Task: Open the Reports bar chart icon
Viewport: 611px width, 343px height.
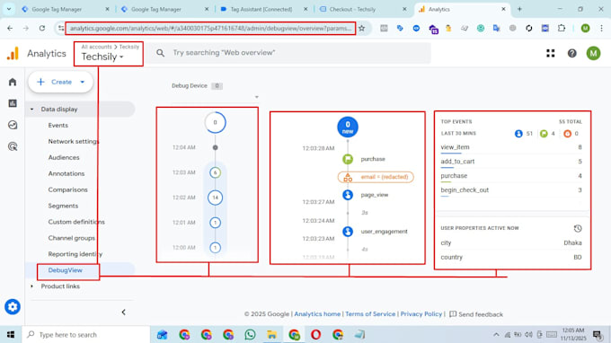Action: point(13,103)
